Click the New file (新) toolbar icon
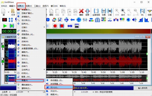The image size is (152, 96). point(3,12)
